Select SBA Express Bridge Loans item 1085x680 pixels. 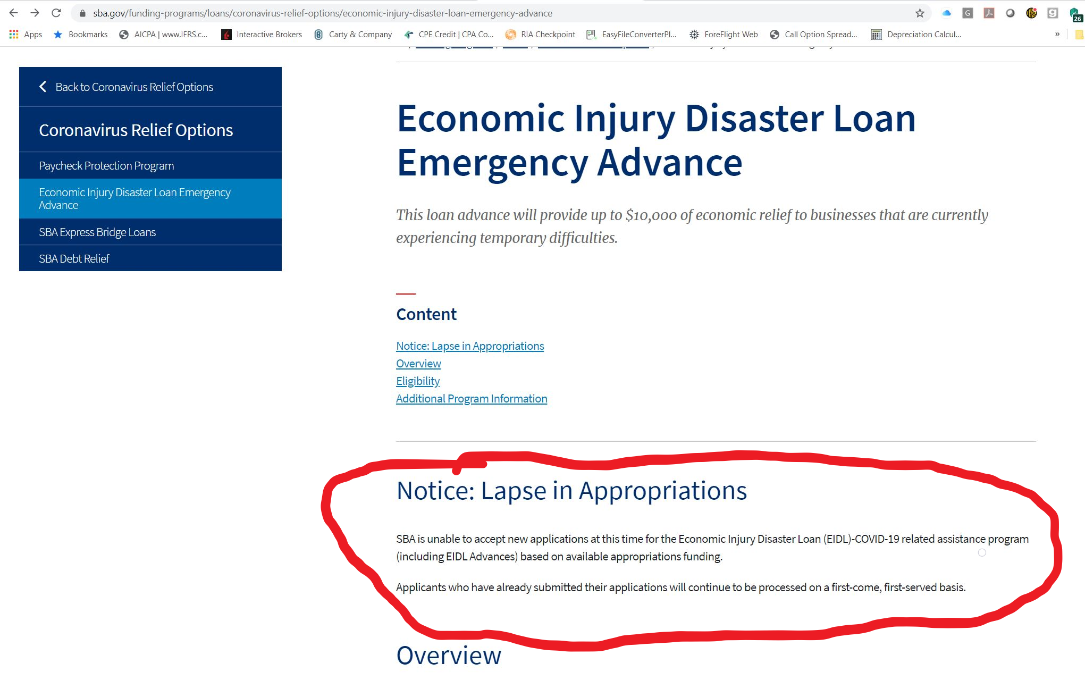pyautogui.click(x=97, y=232)
